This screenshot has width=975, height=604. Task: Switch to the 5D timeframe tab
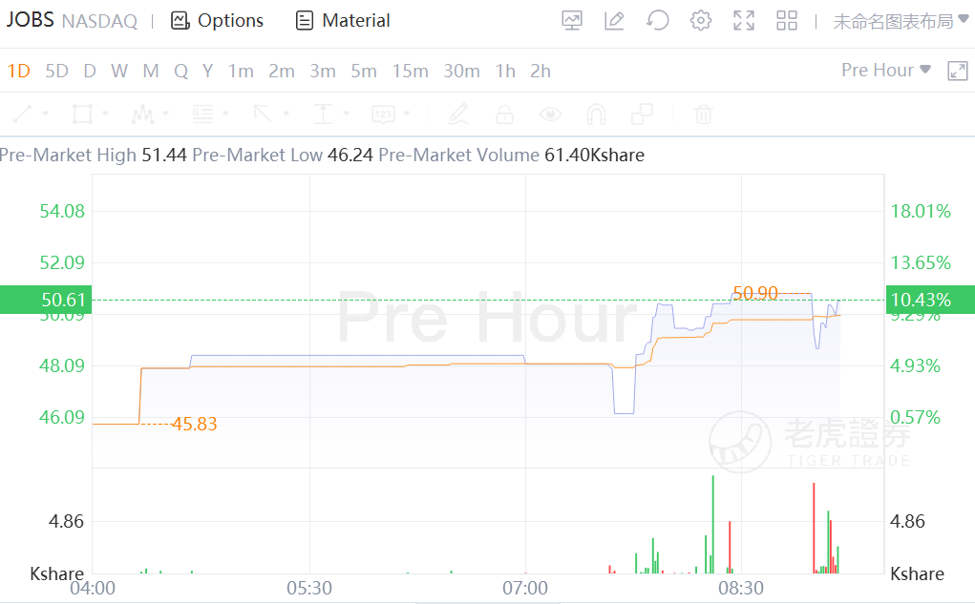pyautogui.click(x=57, y=71)
